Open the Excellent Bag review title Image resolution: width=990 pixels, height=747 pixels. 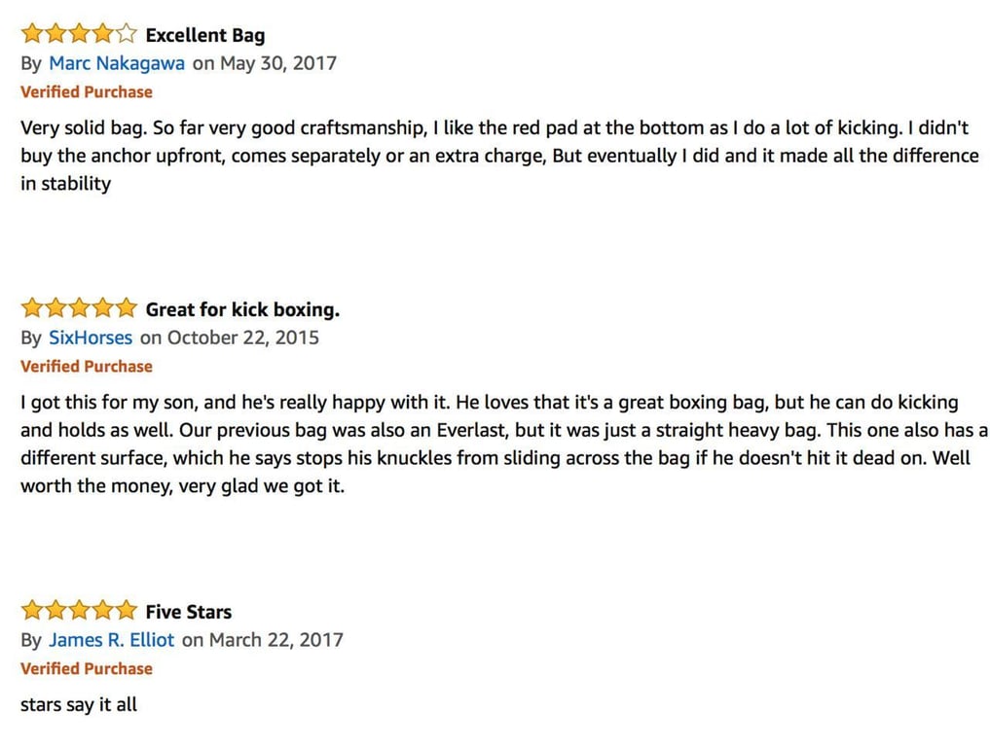pyautogui.click(x=205, y=35)
